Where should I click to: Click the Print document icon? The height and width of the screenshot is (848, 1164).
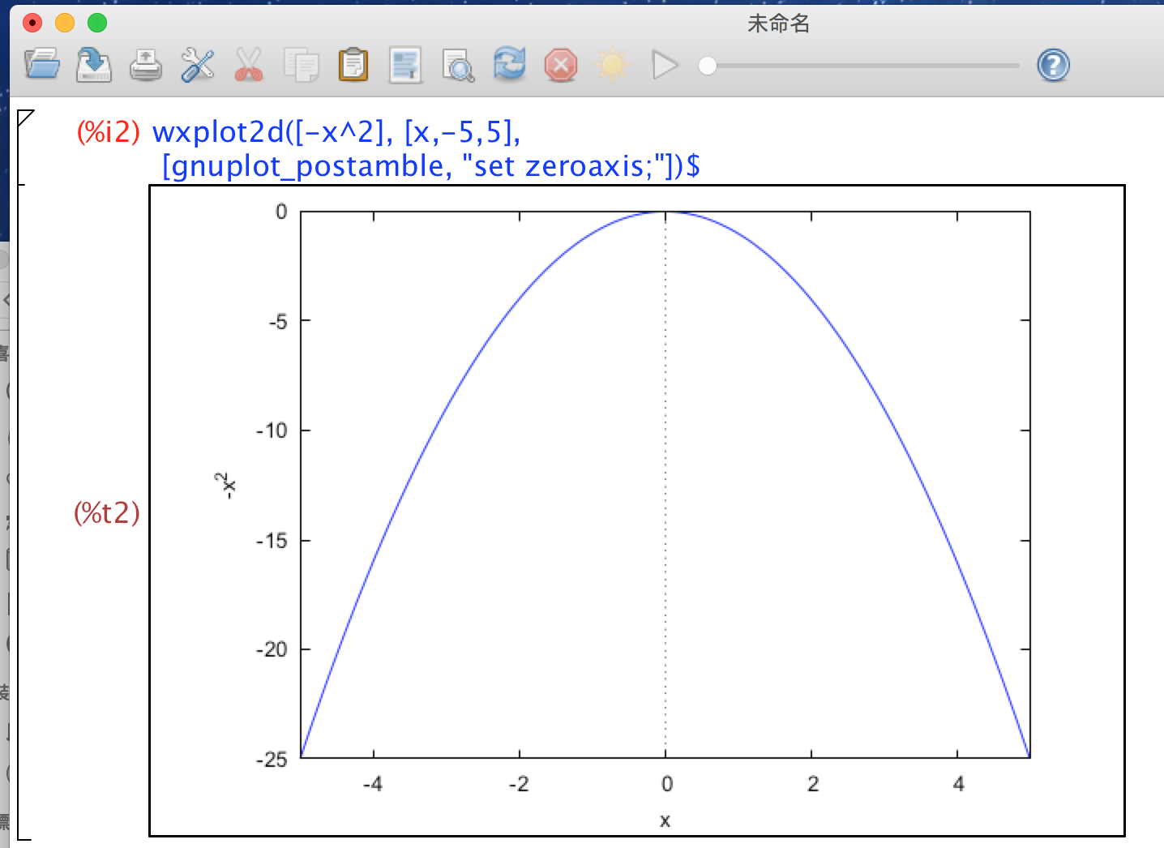(x=146, y=65)
